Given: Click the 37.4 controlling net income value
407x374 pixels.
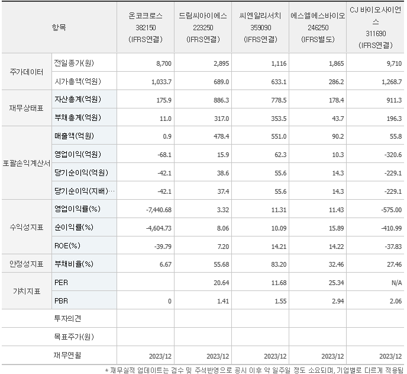Looking at the screenshot, I should pos(223,191).
